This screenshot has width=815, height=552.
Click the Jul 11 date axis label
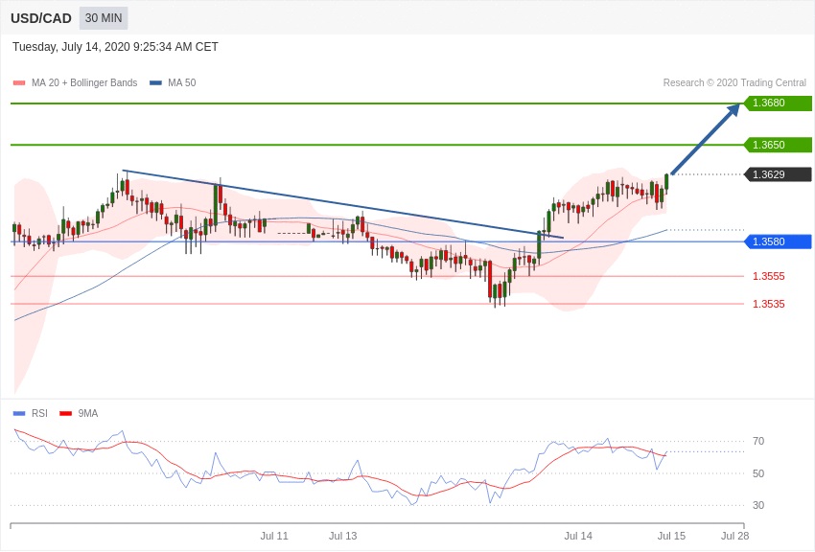tap(274, 536)
